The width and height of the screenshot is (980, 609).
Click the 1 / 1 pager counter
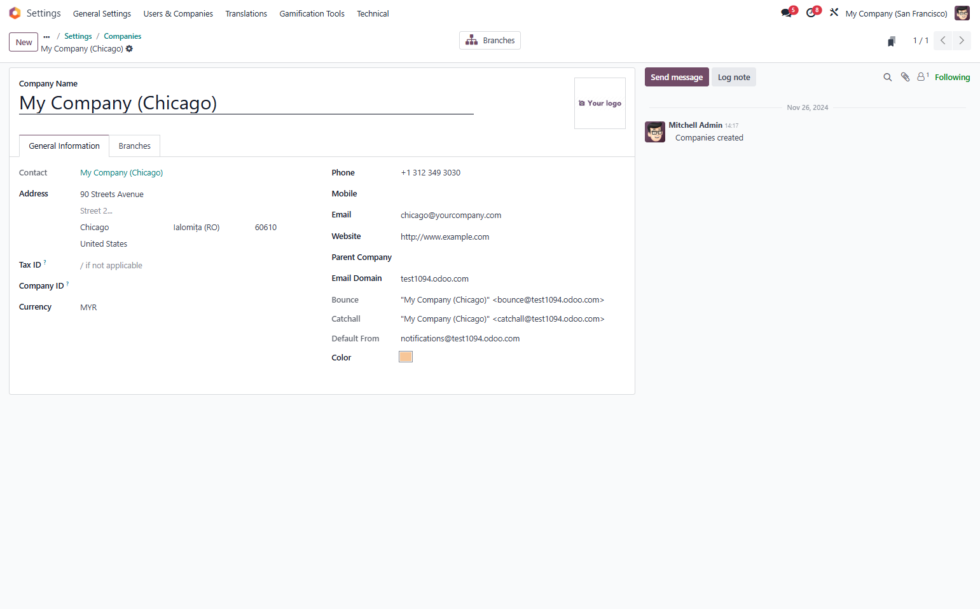pyautogui.click(x=921, y=41)
